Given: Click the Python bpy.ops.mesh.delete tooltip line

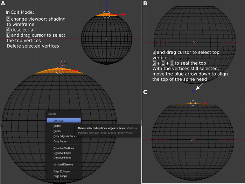Looking at the screenshot, I should coord(106,133).
